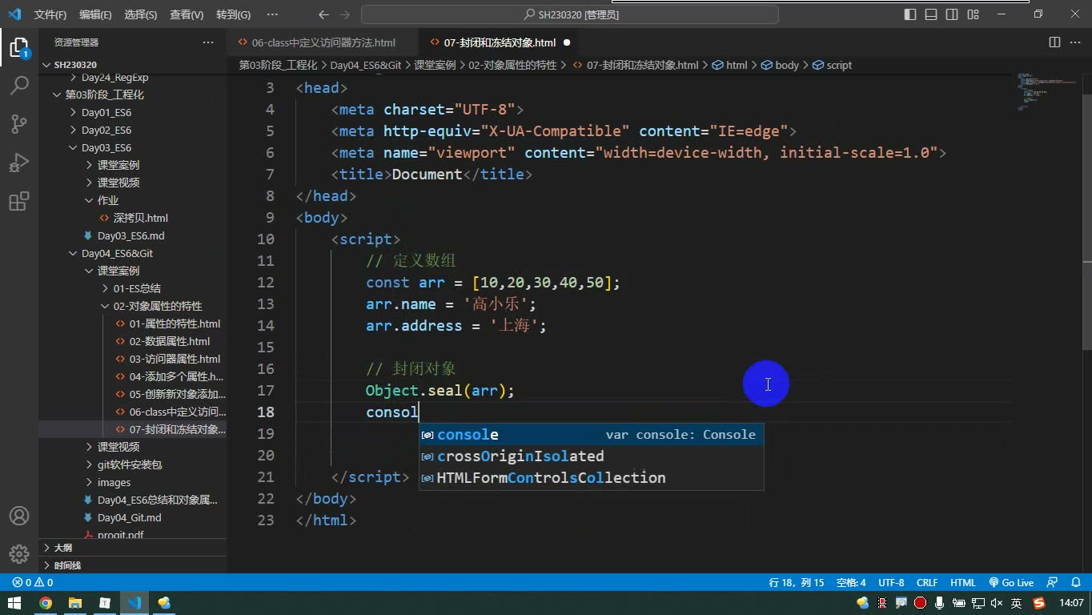Open the Extensions view icon

(19, 201)
